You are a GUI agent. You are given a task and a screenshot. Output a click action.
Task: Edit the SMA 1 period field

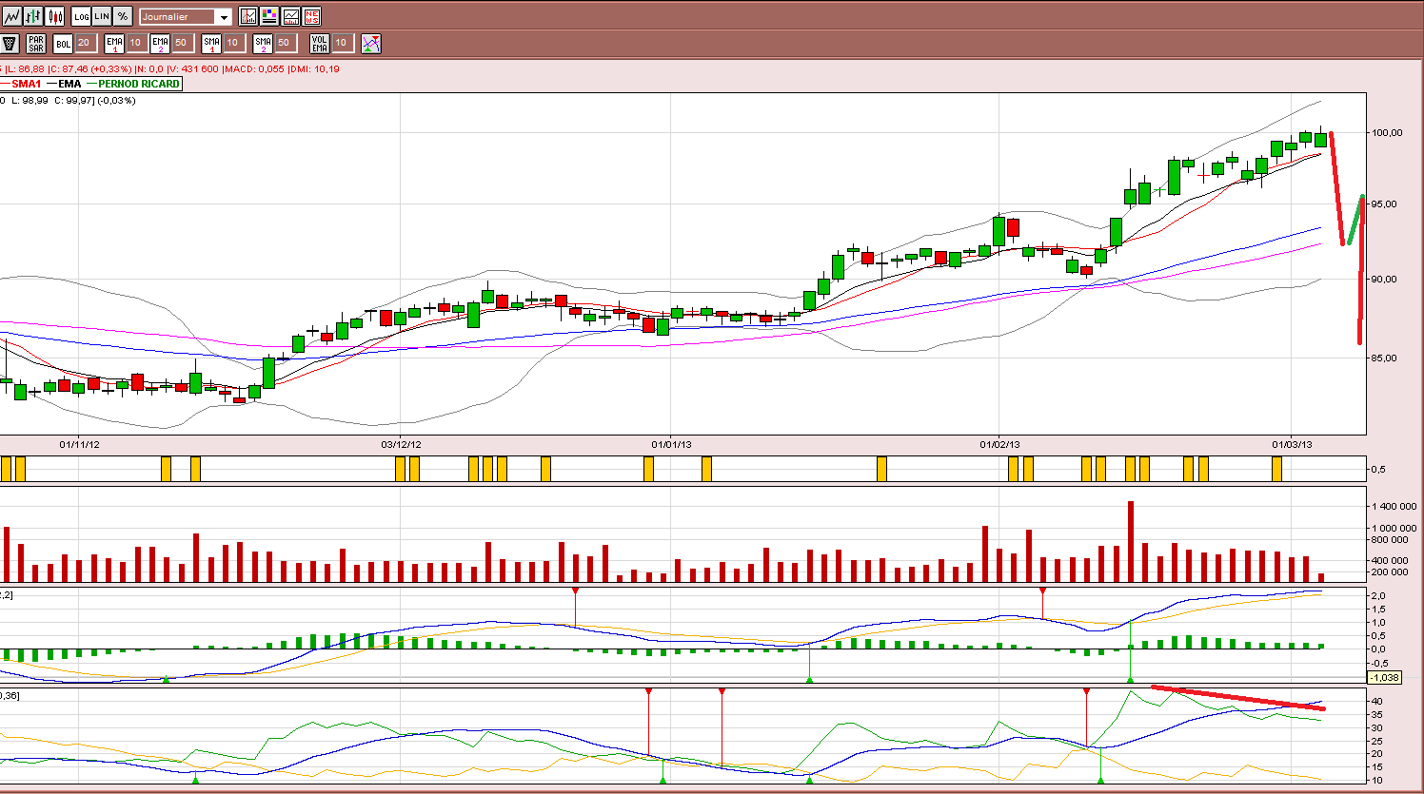pos(233,43)
